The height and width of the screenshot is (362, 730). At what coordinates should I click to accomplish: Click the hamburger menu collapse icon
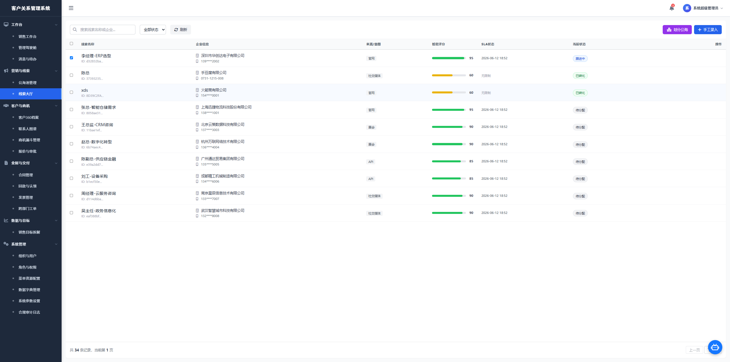coord(71,8)
